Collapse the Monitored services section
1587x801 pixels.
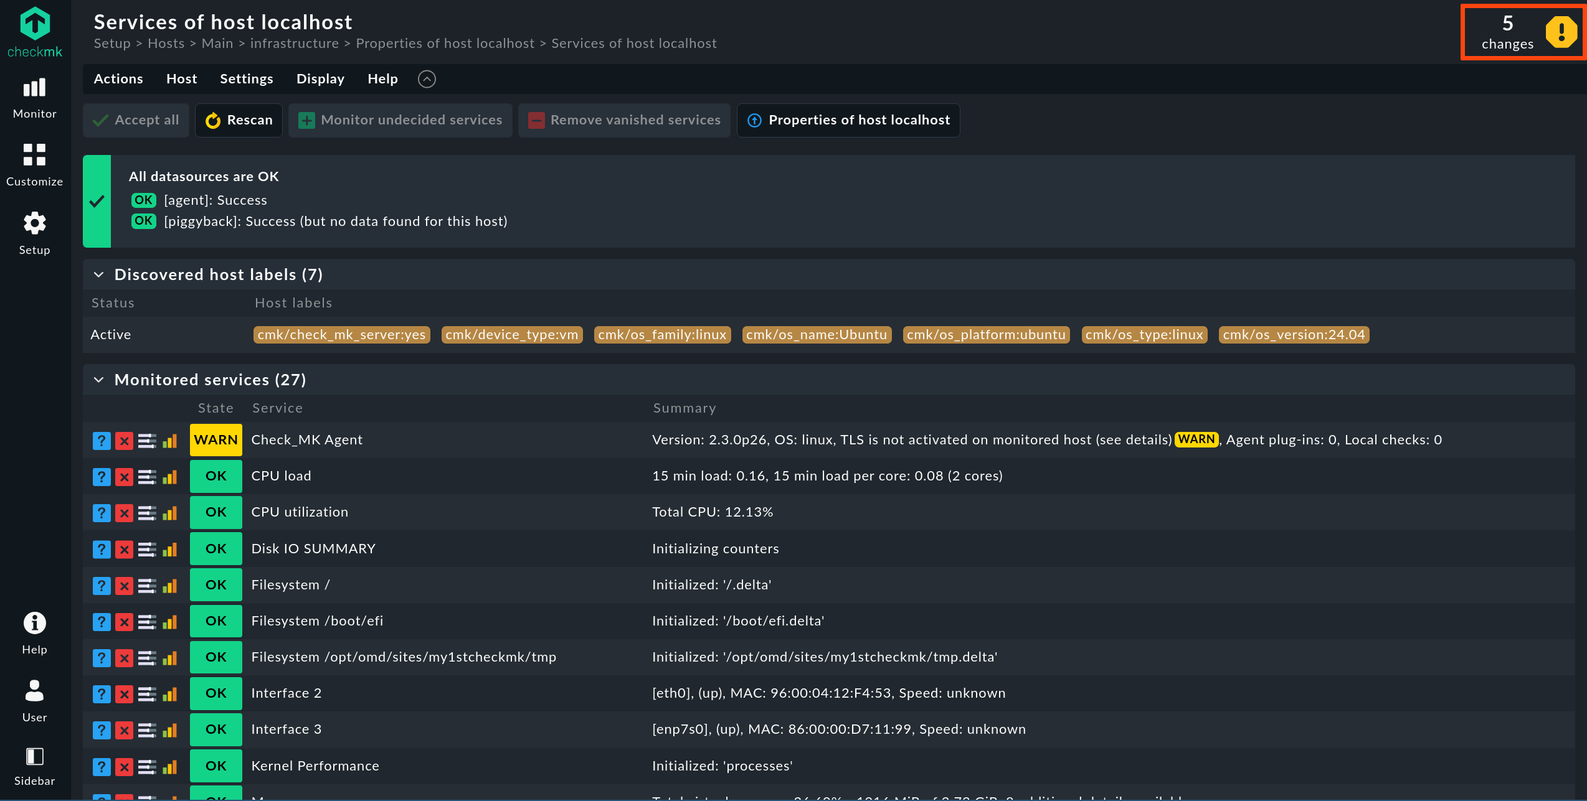point(99,380)
